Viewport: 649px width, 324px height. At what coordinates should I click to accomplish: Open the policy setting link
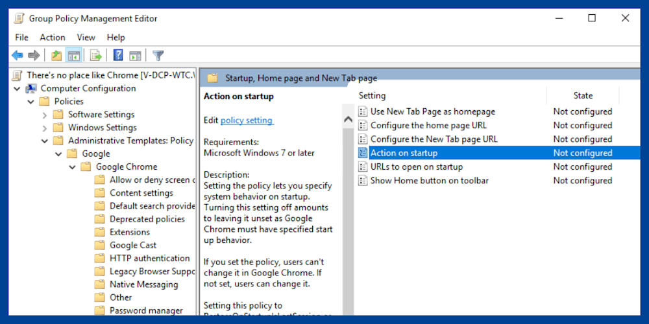coord(247,121)
